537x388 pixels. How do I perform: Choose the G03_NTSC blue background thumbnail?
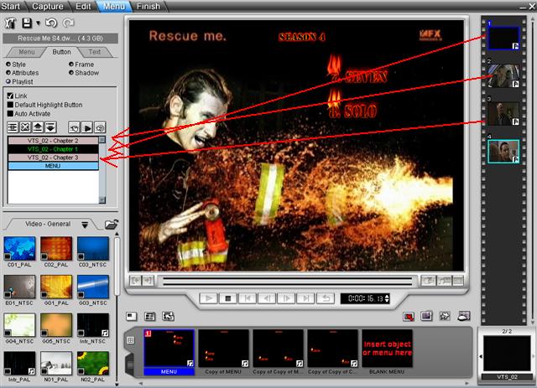93,287
